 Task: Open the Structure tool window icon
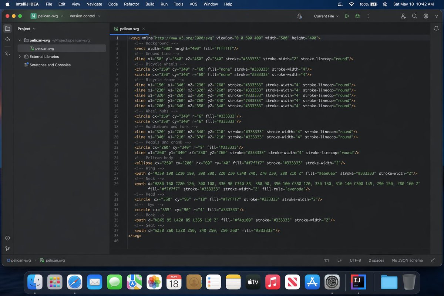tap(7, 54)
